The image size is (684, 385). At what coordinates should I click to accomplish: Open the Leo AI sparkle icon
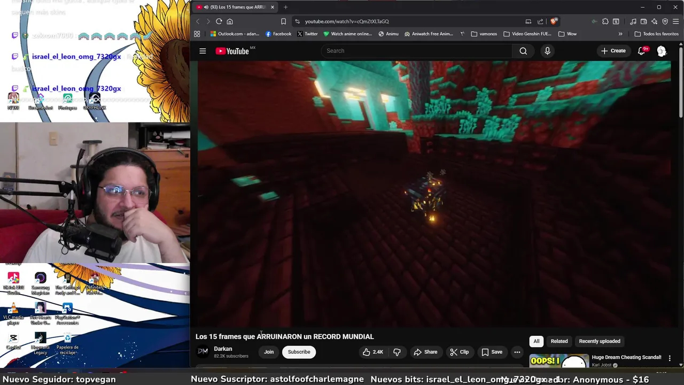[x=654, y=21]
